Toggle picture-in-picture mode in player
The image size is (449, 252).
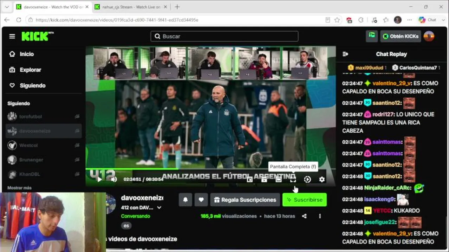click(250, 180)
